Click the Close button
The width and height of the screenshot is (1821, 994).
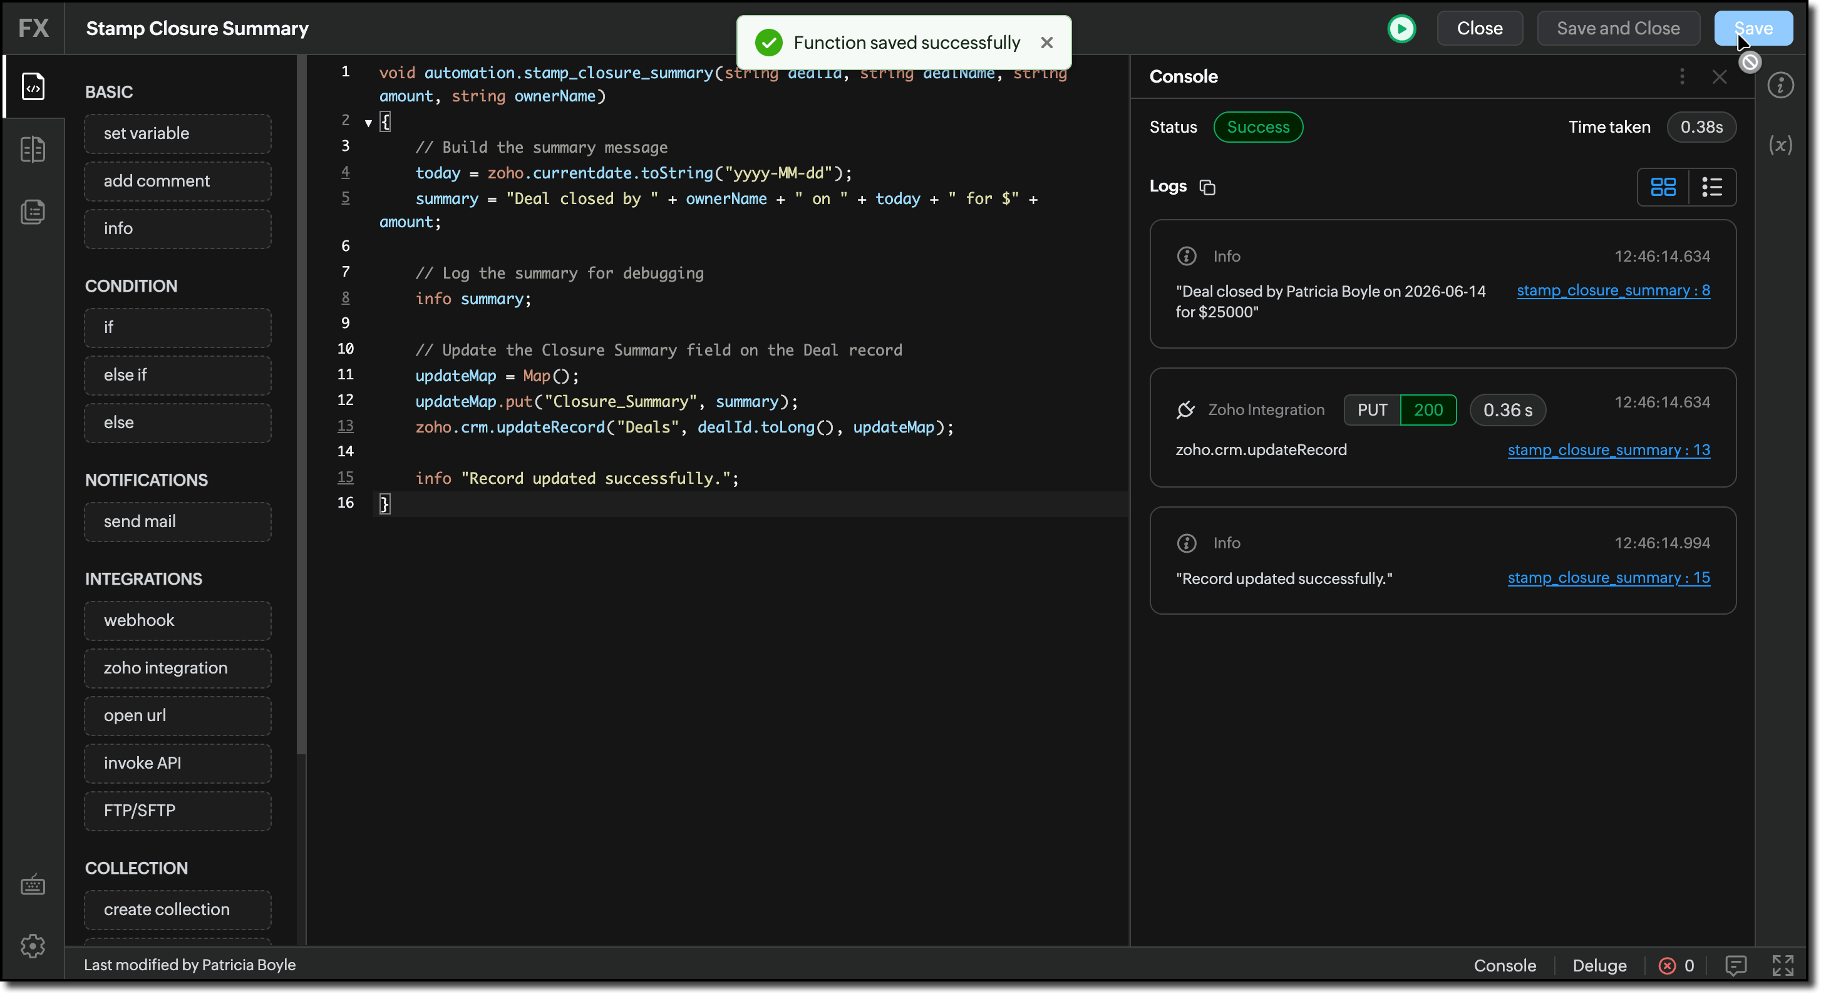coord(1479,28)
